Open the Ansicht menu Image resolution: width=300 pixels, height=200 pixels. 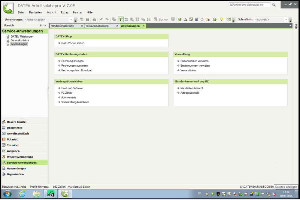pos(52,12)
